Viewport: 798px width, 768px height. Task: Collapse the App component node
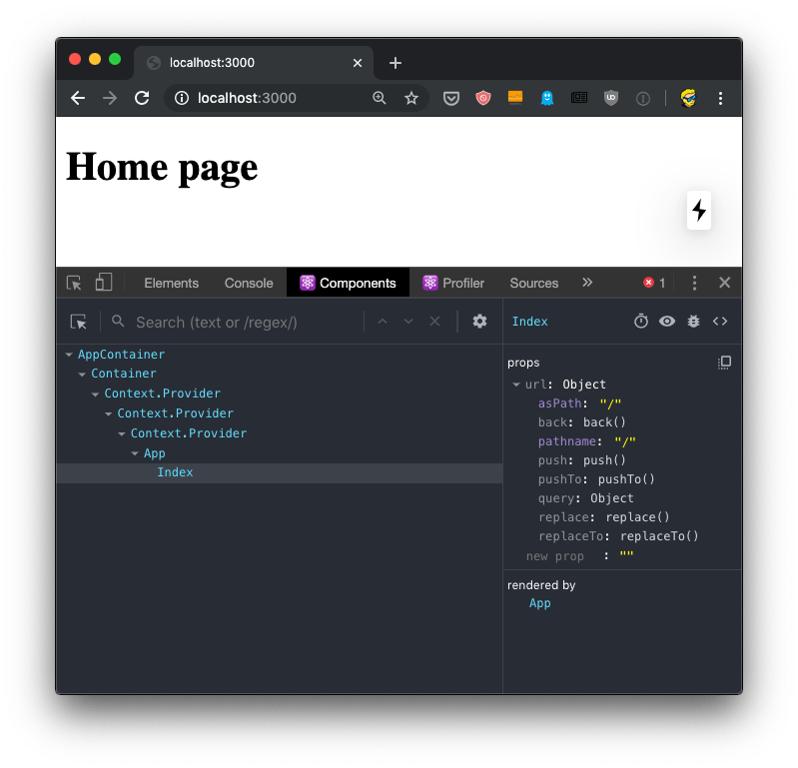[x=135, y=453]
